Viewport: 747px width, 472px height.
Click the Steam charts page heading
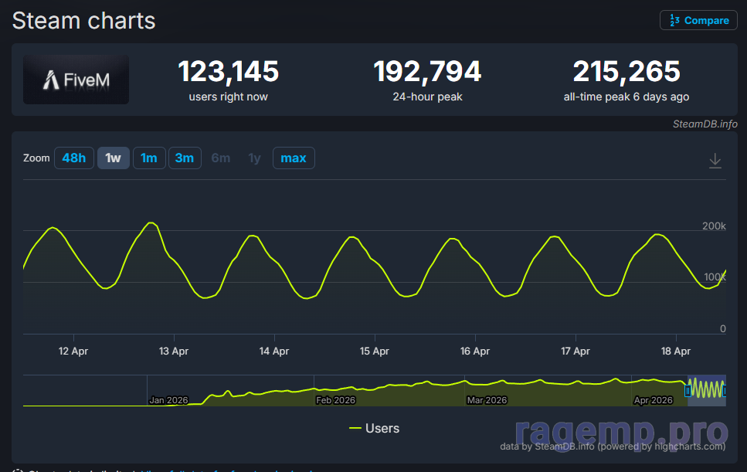pyautogui.click(x=83, y=21)
